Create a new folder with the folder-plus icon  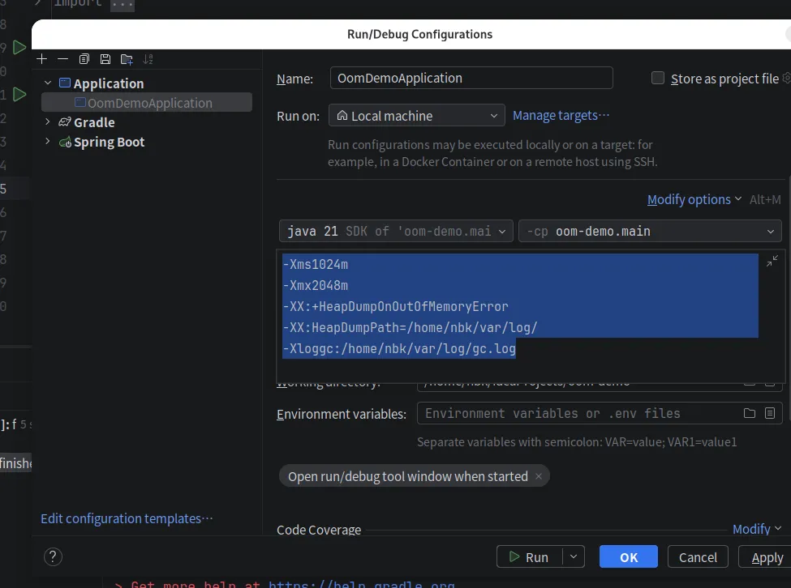(127, 59)
